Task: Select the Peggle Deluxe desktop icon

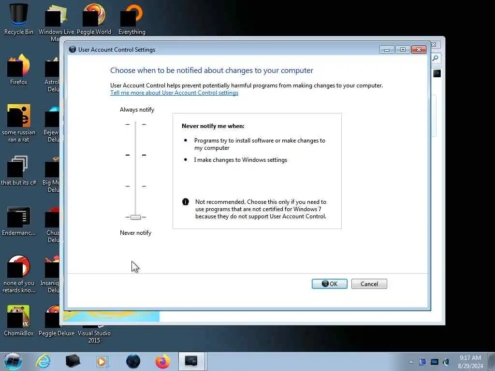Action: (x=56, y=321)
